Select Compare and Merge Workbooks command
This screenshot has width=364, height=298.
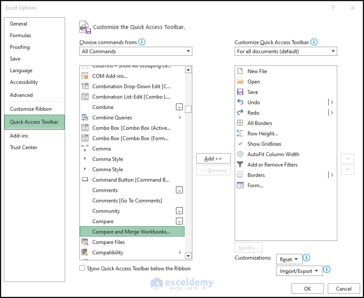pos(132,232)
